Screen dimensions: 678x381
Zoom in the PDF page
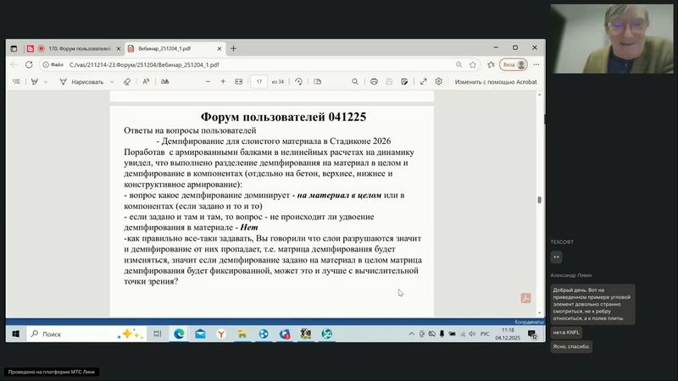(223, 81)
